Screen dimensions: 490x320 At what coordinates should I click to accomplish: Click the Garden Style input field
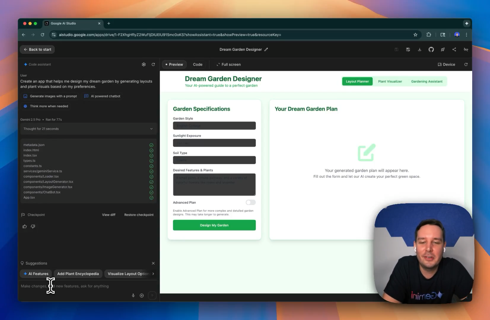pos(214,126)
